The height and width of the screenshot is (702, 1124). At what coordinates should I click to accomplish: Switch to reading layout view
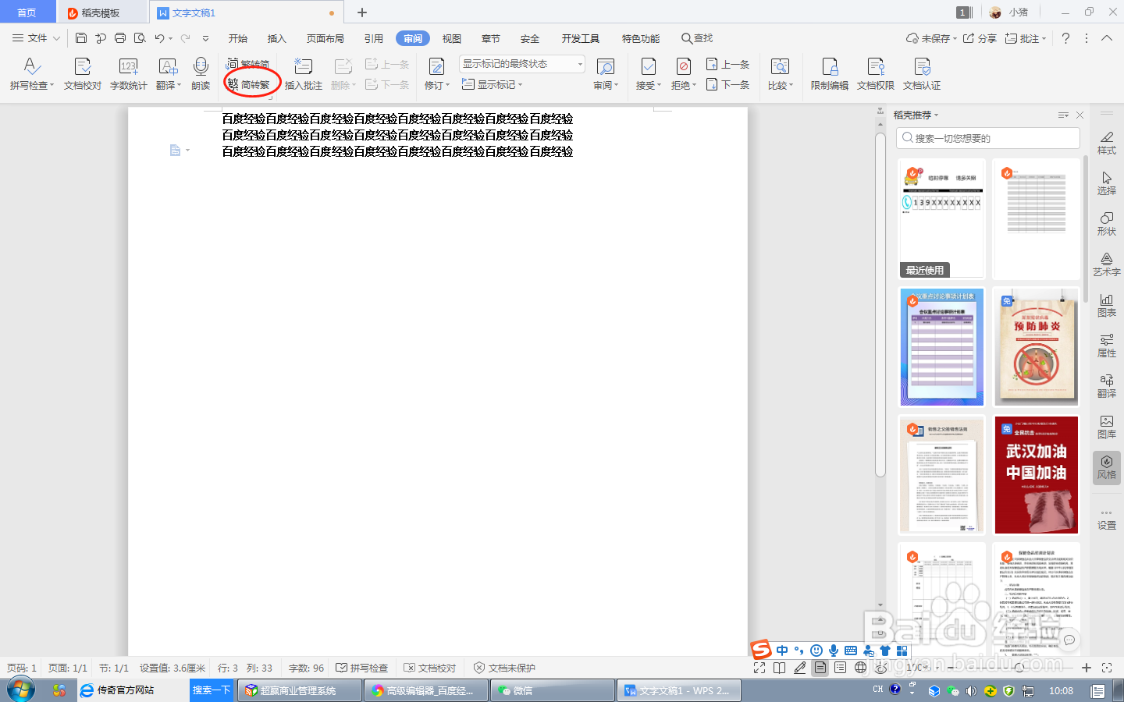click(780, 668)
